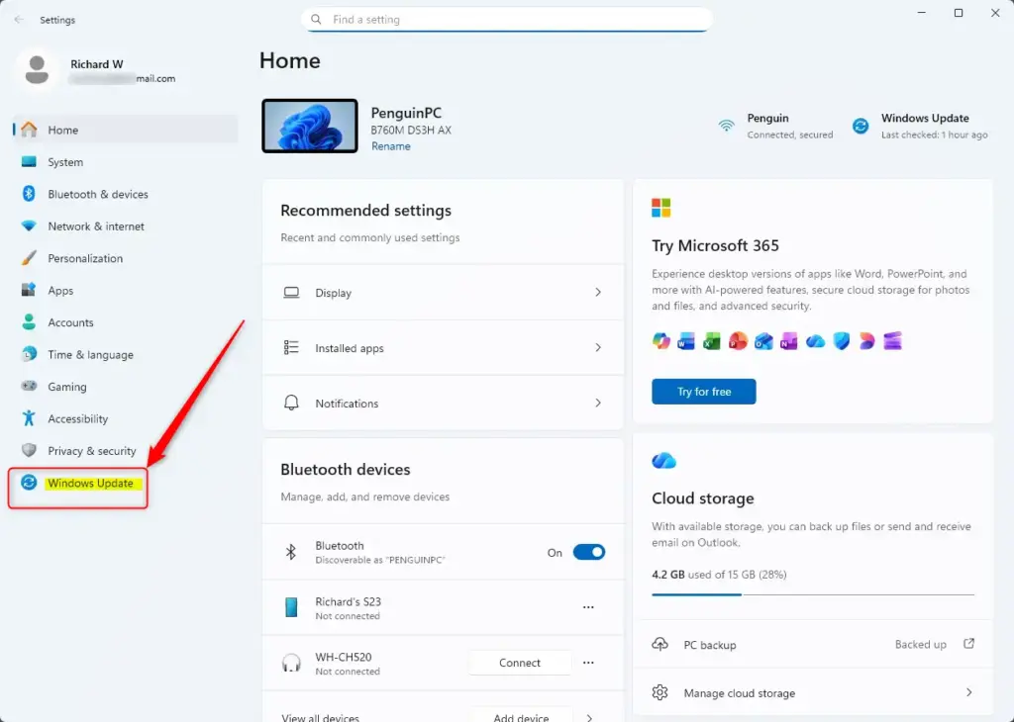Click the Wi-Fi icon next to Penguin
The height and width of the screenshot is (722, 1014).
click(727, 126)
